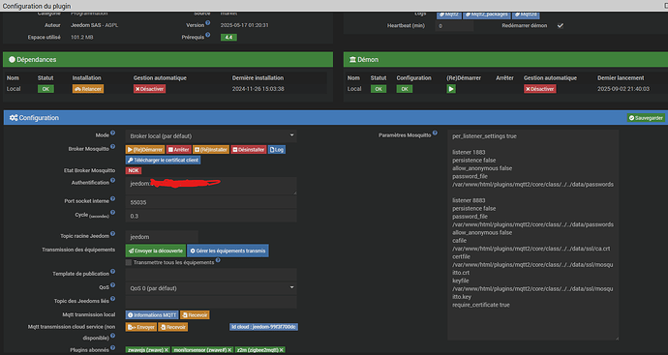Expand the QoS 0 (par défaut) dropdown

point(211,288)
